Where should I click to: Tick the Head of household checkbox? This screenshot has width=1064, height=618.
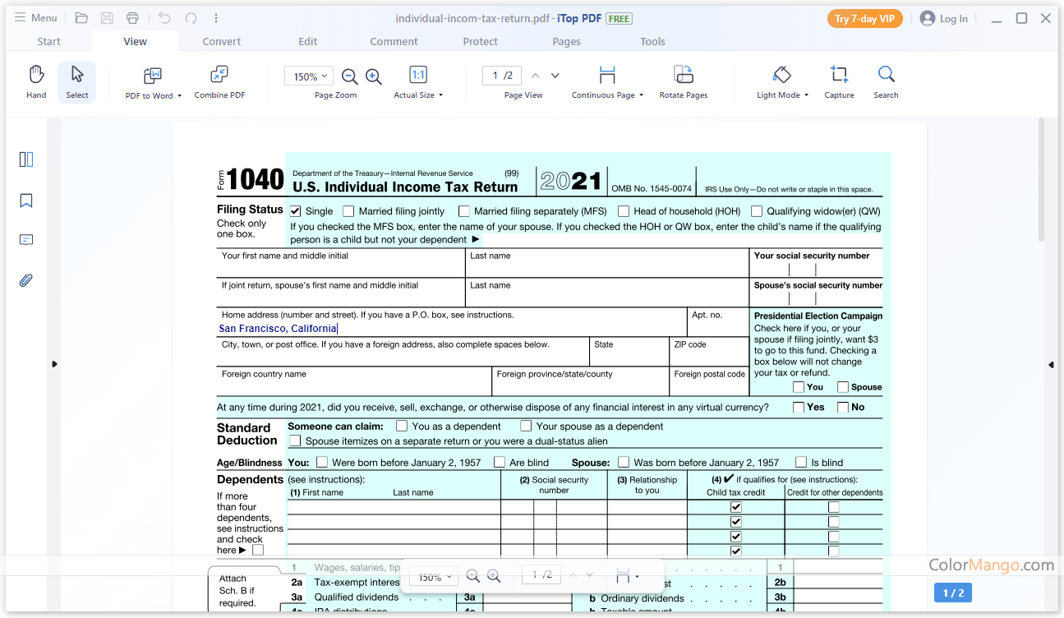(624, 211)
